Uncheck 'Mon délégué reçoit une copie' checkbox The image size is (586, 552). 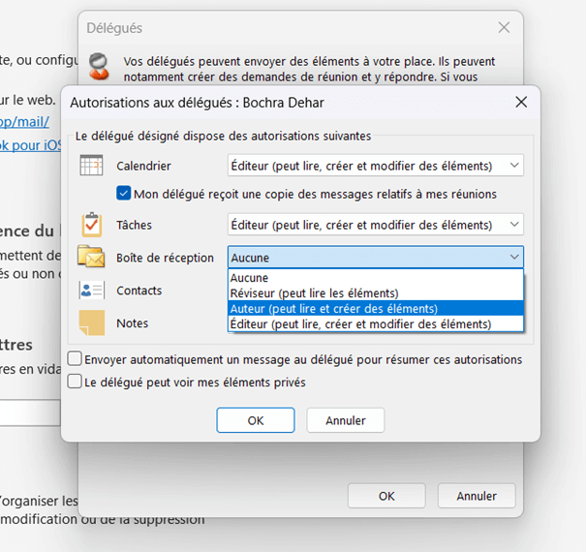[x=123, y=194]
